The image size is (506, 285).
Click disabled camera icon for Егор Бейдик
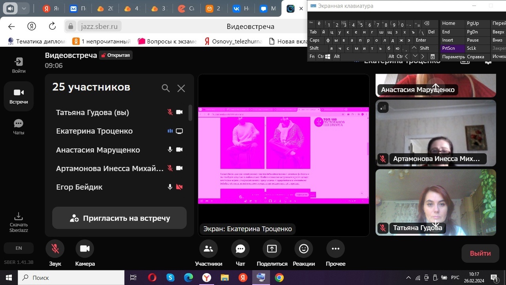coord(179,187)
